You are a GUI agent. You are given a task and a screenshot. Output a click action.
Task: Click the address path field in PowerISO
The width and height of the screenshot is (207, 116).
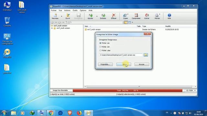coord(96,22)
